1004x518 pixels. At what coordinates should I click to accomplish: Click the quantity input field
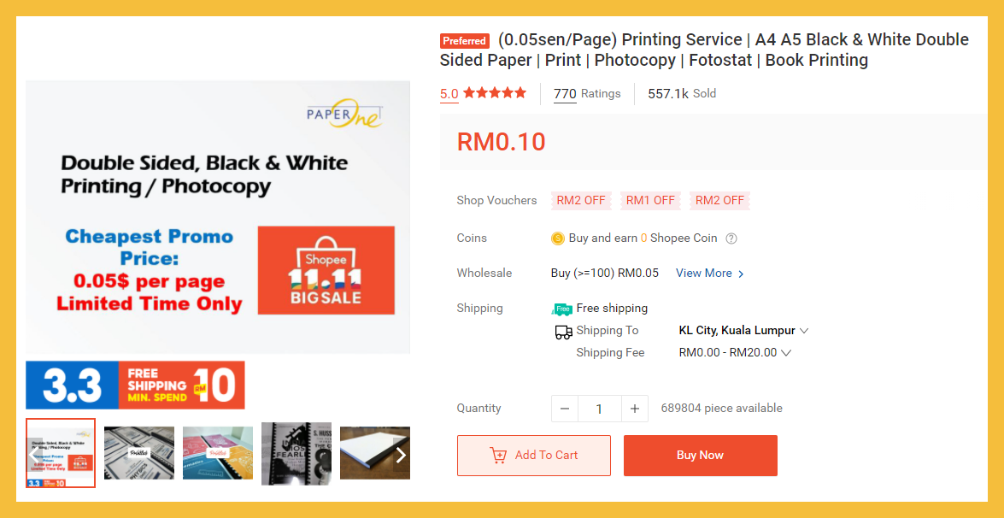(599, 409)
